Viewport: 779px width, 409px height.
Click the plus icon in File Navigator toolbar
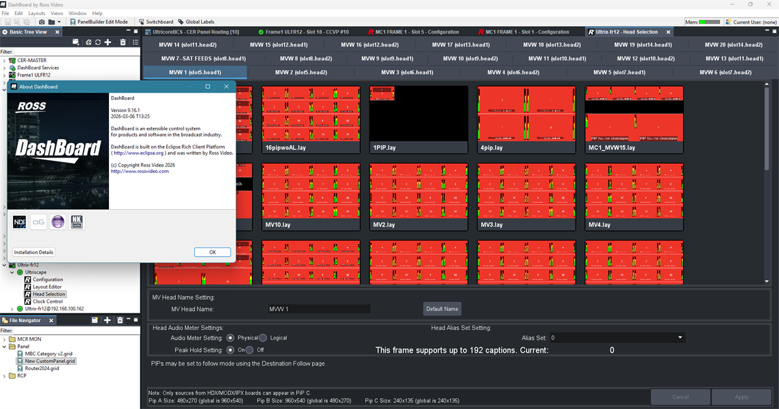107,320
